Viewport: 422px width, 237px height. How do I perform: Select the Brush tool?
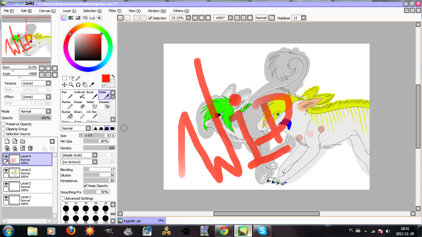(x=92, y=95)
